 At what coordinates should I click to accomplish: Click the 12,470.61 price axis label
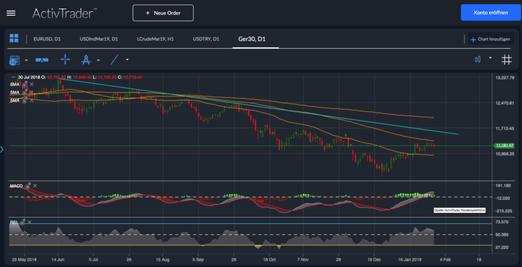pos(505,103)
